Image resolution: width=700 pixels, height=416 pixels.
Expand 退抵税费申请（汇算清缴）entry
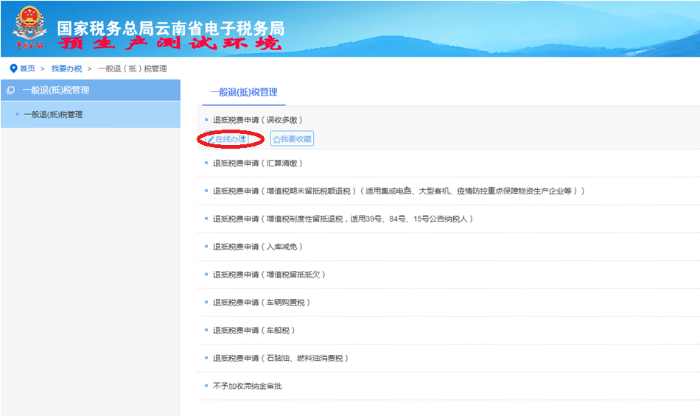(258, 163)
